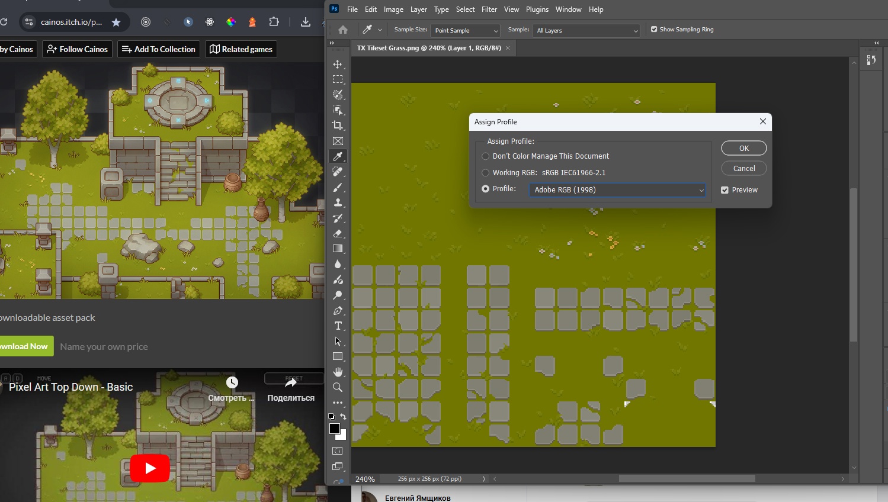The height and width of the screenshot is (502, 888).
Task: Open the color wheel browser extension
Action: tap(231, 22)
